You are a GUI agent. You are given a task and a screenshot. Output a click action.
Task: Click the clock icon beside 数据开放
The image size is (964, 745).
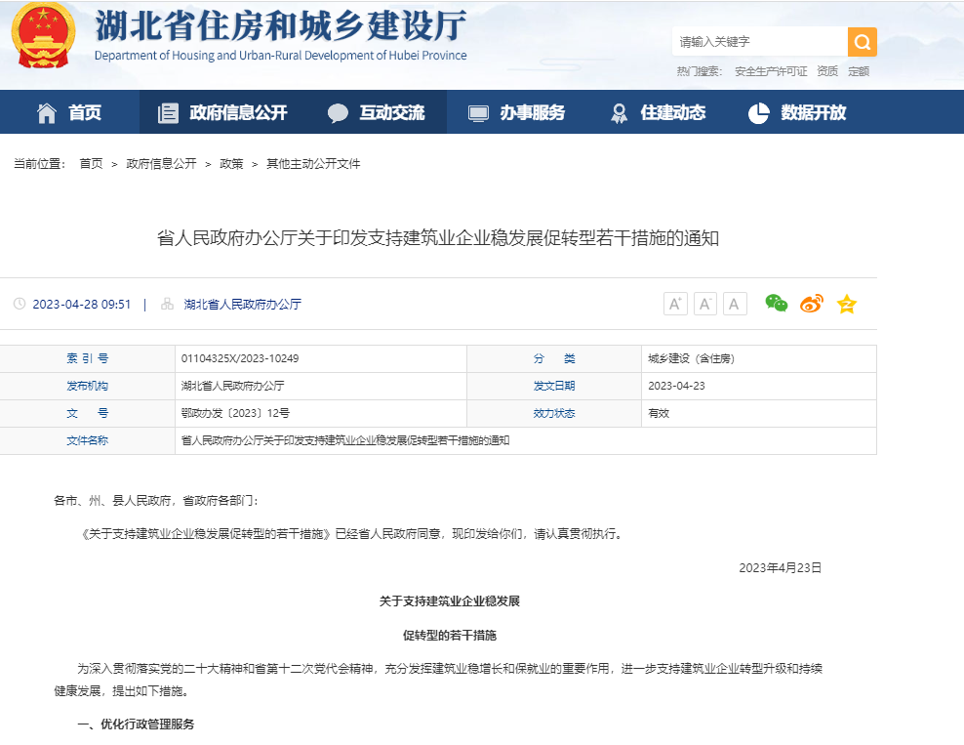click(758, 111)
